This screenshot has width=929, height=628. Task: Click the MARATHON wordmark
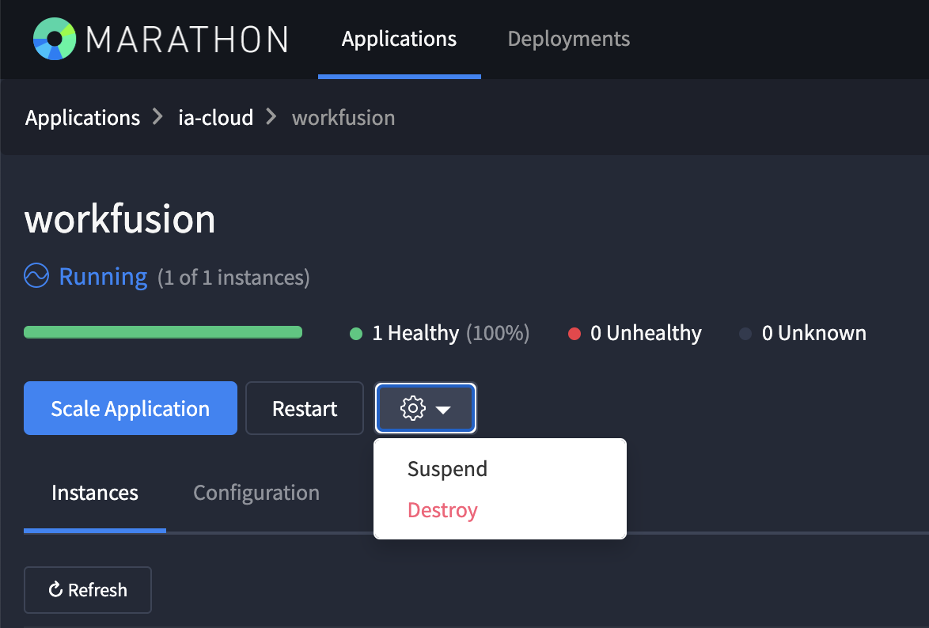coord(188,40)
